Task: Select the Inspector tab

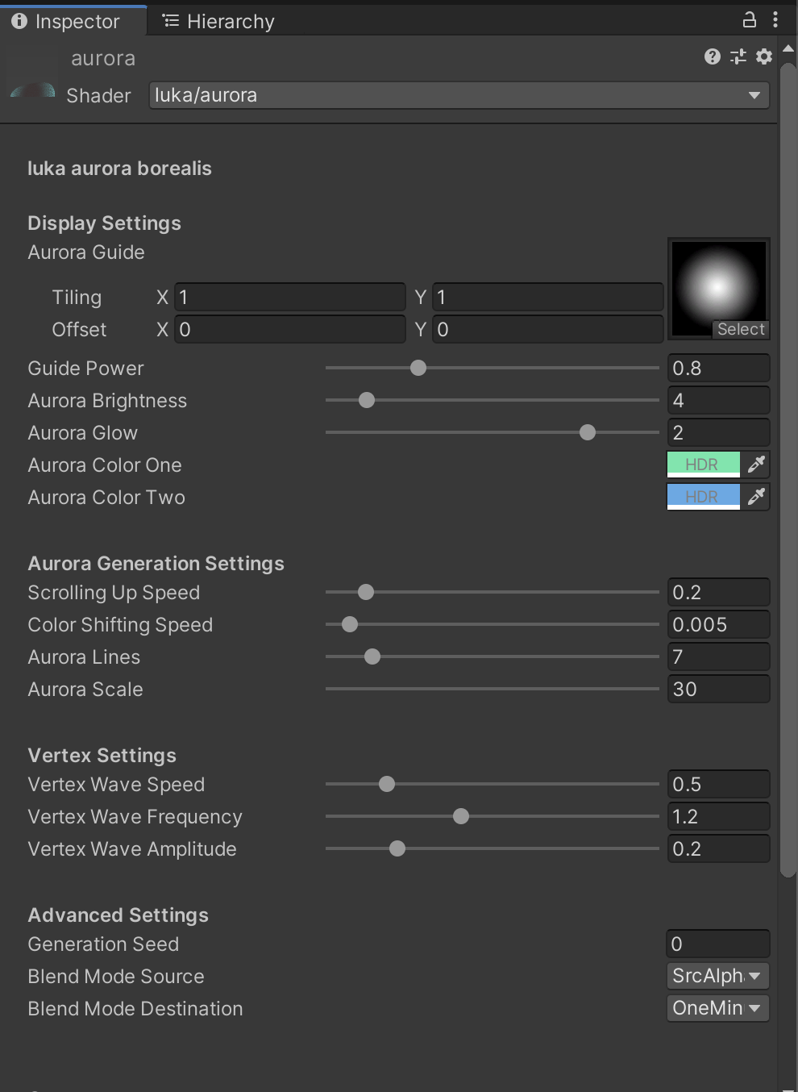Action: point(66,22)
